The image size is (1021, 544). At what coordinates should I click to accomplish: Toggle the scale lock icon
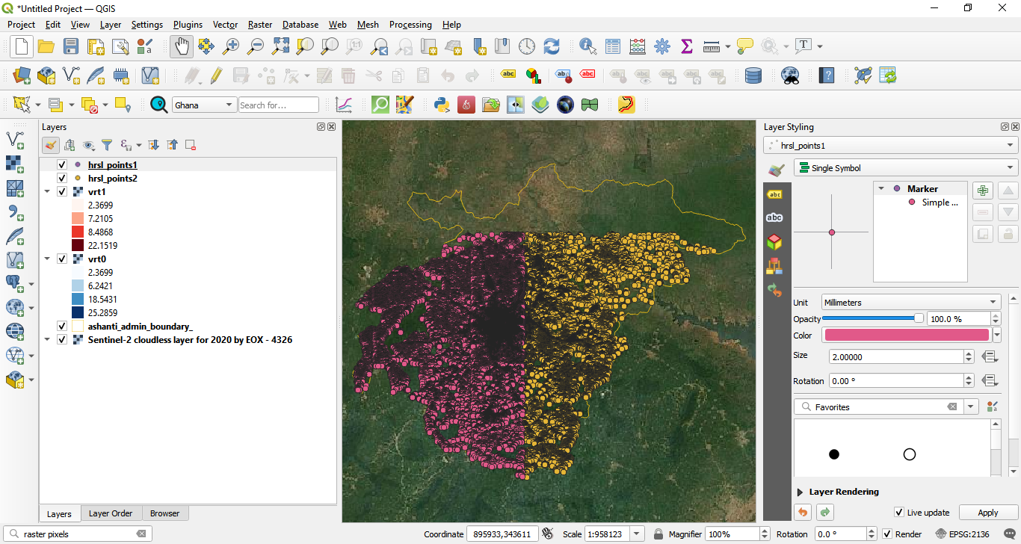[658, 534]
